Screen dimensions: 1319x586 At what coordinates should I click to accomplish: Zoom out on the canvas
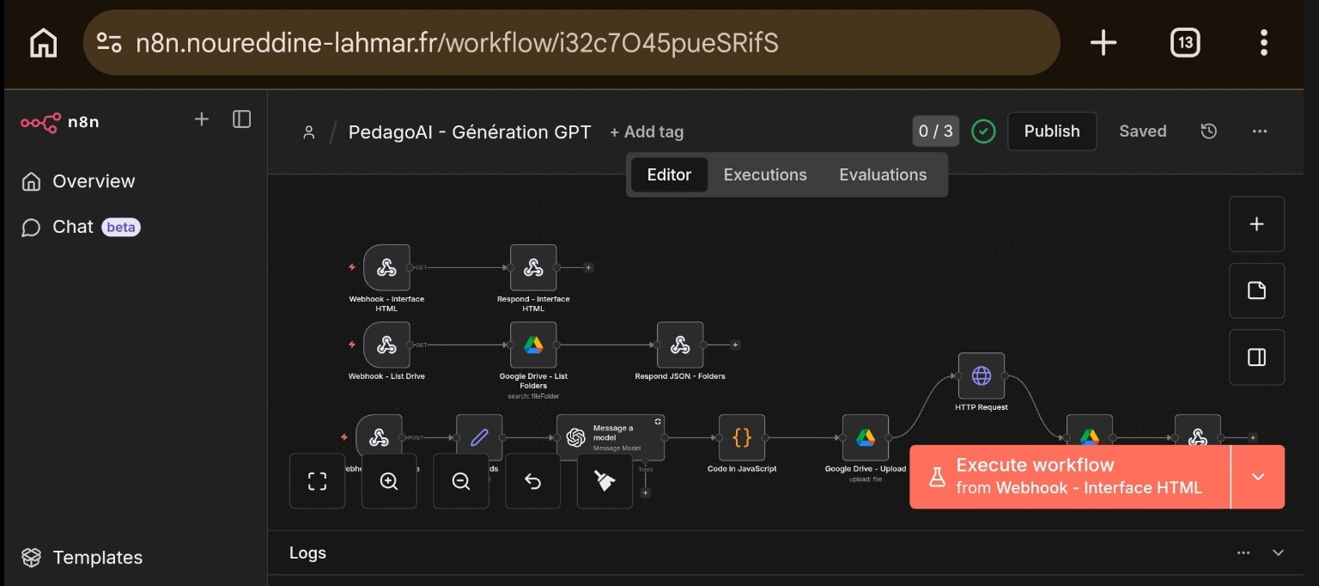[x=461, y=481]
